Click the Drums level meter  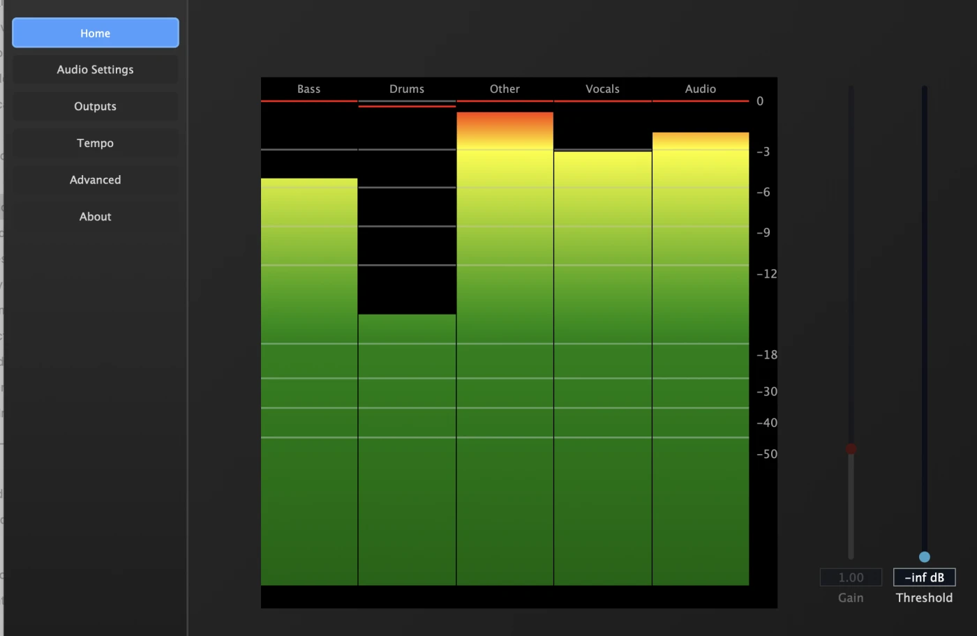click(x=407, y=450)
